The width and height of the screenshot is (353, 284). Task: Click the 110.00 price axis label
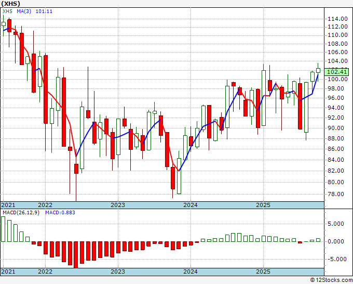(x=337, y=35)
